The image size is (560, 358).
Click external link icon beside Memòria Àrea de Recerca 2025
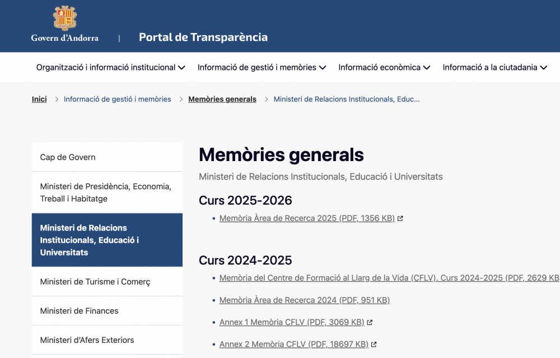(x=400, y=219)
